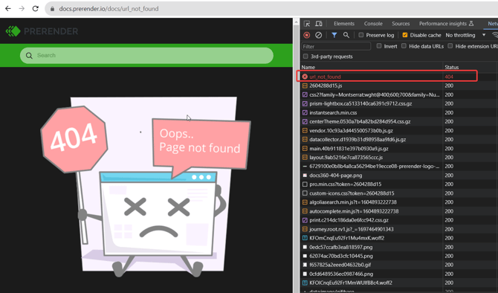Select the prerender-logo request row
The width and height of the screenshot is (498, 293).
375,166
